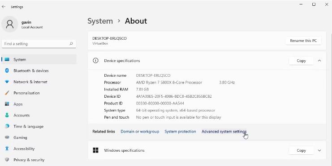Go to Bluetooth & devices settings
This screenshot has height=166, width=332.
(x=39, y=71)
